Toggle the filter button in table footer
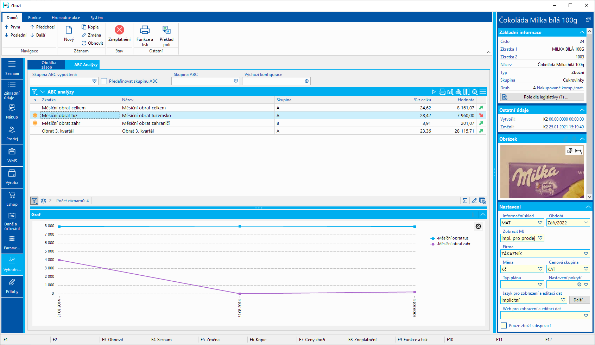Image resolution: width=595 pixels, height=345 pixels. pos(34,201)
